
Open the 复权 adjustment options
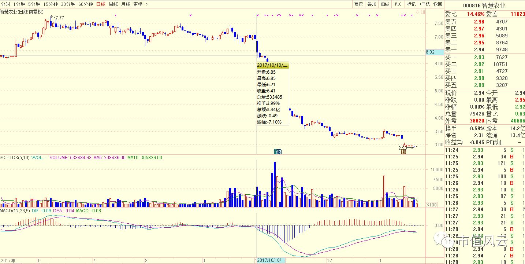click(359, 4)
